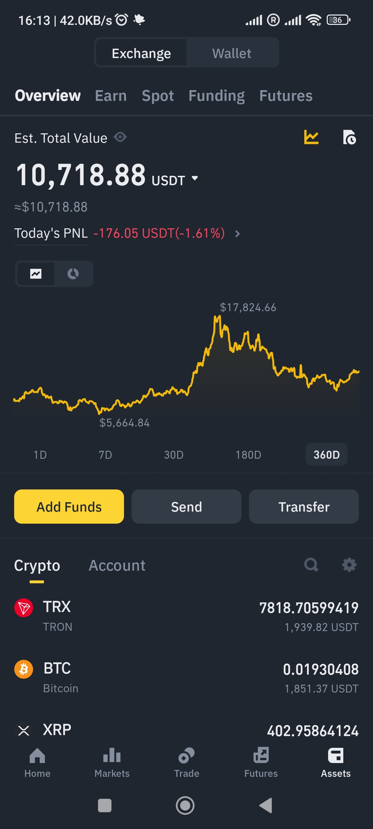373x829 pixels.
Task: Open asset list settings gear
Action: (349, 565)
